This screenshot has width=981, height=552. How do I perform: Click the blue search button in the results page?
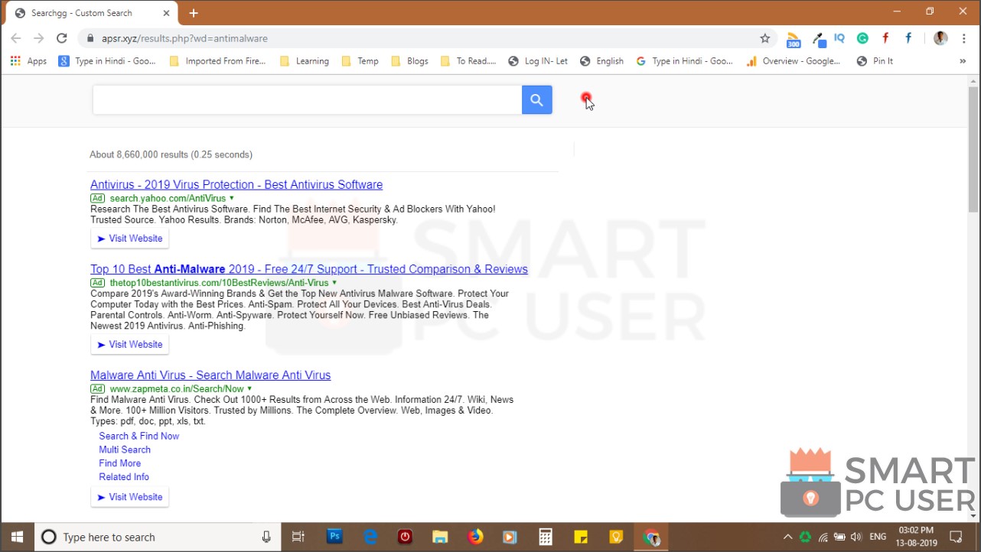(536, 99)
